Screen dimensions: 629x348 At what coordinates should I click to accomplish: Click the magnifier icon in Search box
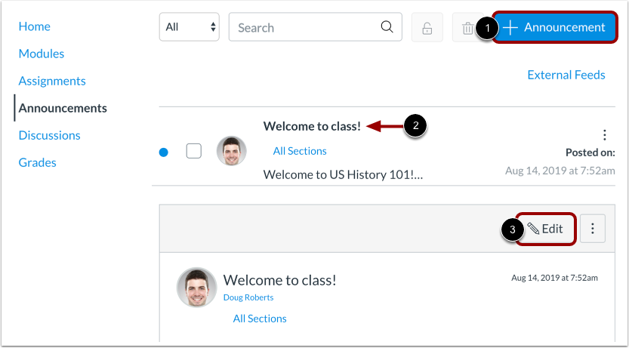pos(387,27)
